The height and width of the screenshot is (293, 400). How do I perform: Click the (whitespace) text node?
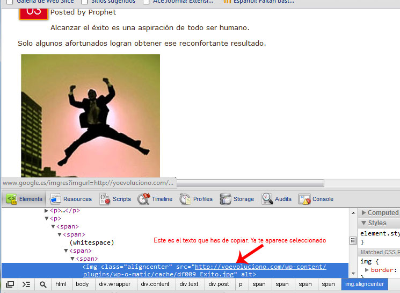tap(92, 242)
